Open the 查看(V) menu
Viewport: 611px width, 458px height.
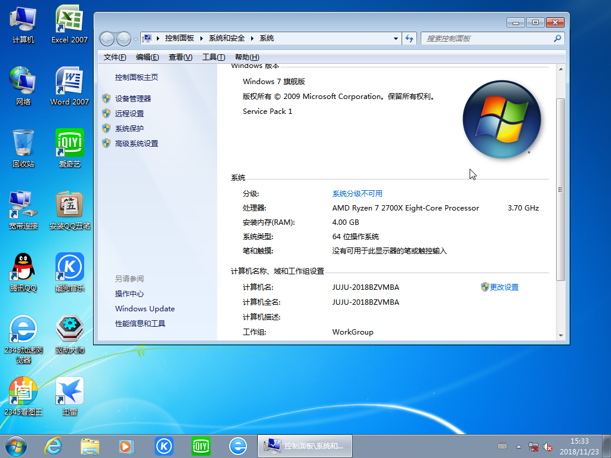pos(180,57)
